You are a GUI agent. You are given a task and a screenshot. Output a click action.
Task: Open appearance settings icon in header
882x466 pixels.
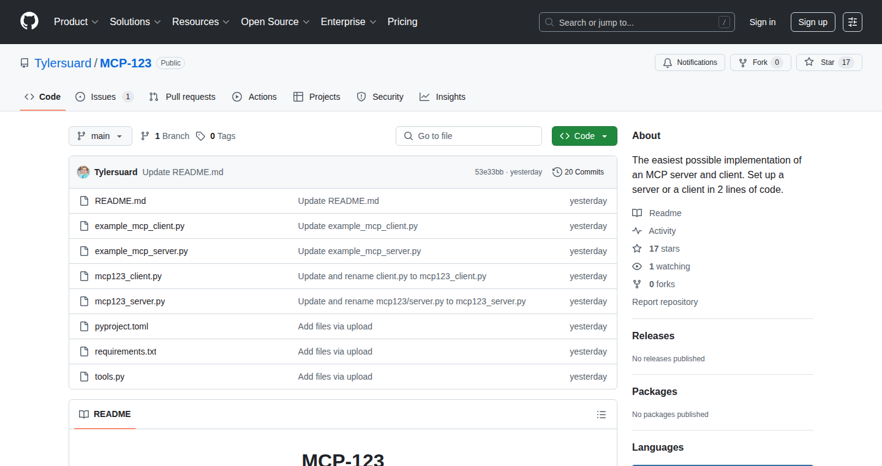click(x=853, y=22)
